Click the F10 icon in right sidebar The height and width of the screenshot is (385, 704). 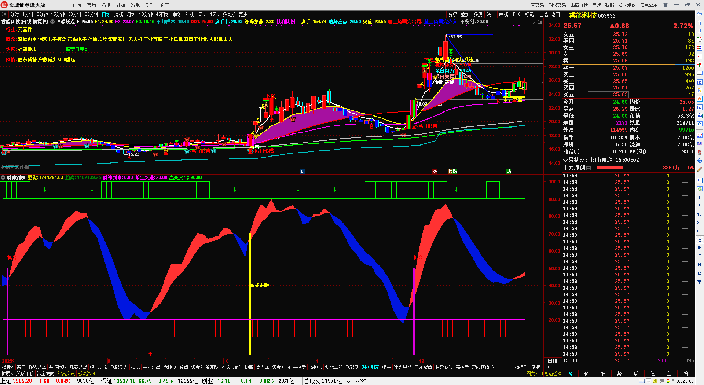700,82
